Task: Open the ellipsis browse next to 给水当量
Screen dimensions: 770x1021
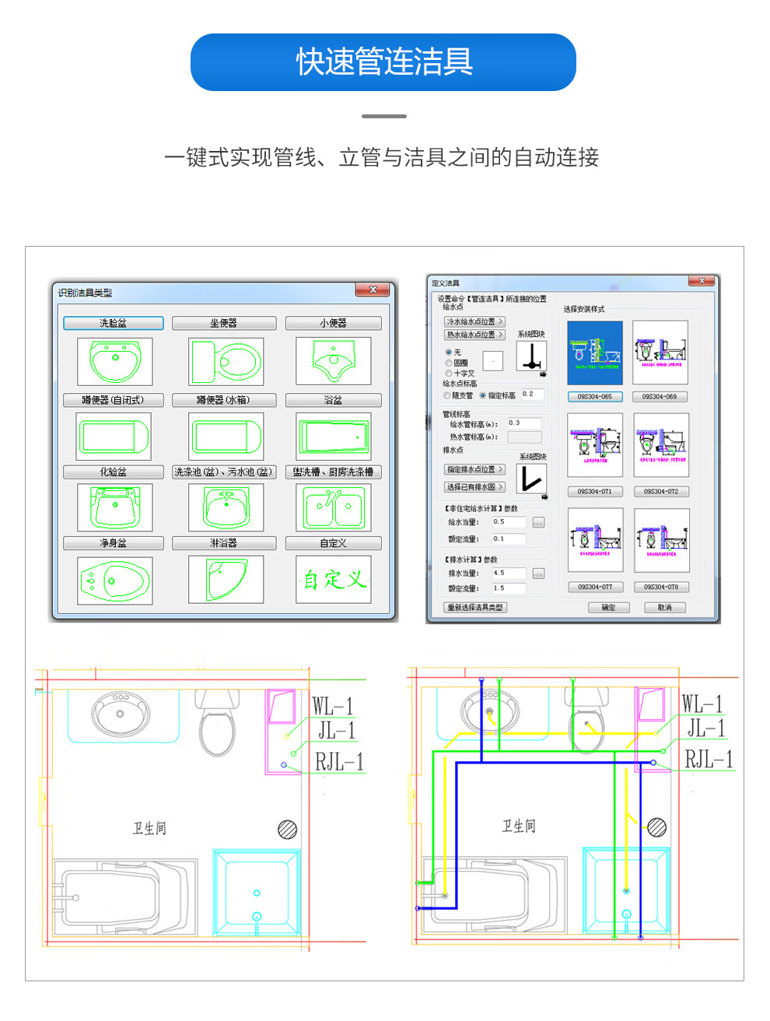Action: tap(538, 522)
